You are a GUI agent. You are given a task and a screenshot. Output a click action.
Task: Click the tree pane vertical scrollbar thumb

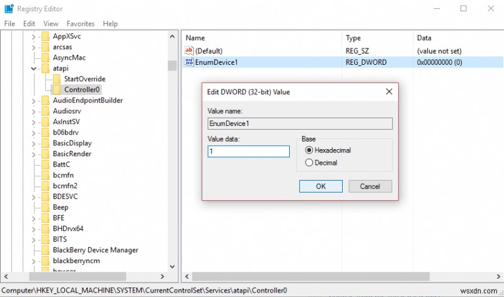click(x=172, y=65)
